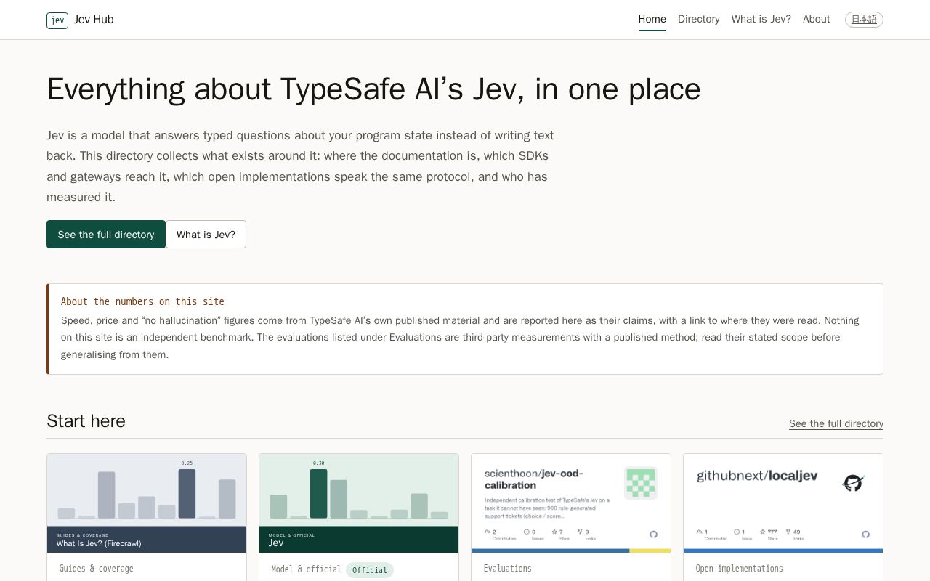Open the About nav item
This screenshot has width=930, height=581.
[816, 20]
